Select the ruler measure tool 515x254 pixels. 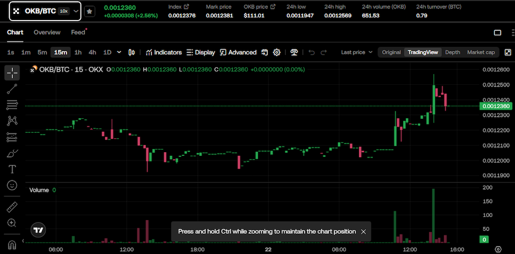tap(12, 207)
